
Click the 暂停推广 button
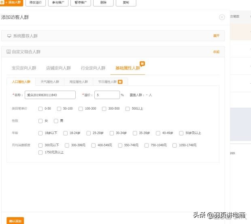81,2
